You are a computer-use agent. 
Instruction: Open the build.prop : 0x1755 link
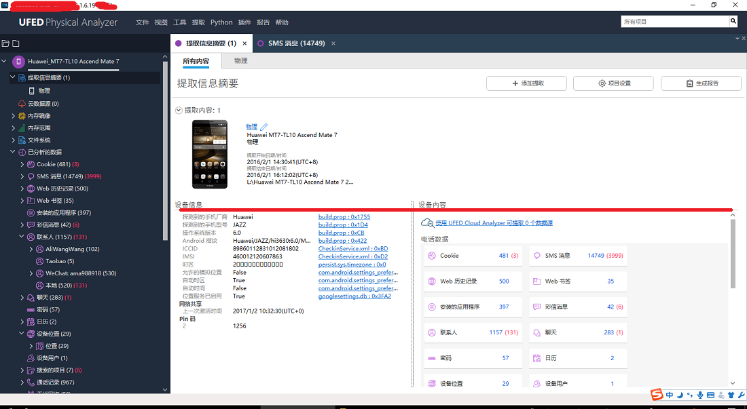[x=344, y=217]
